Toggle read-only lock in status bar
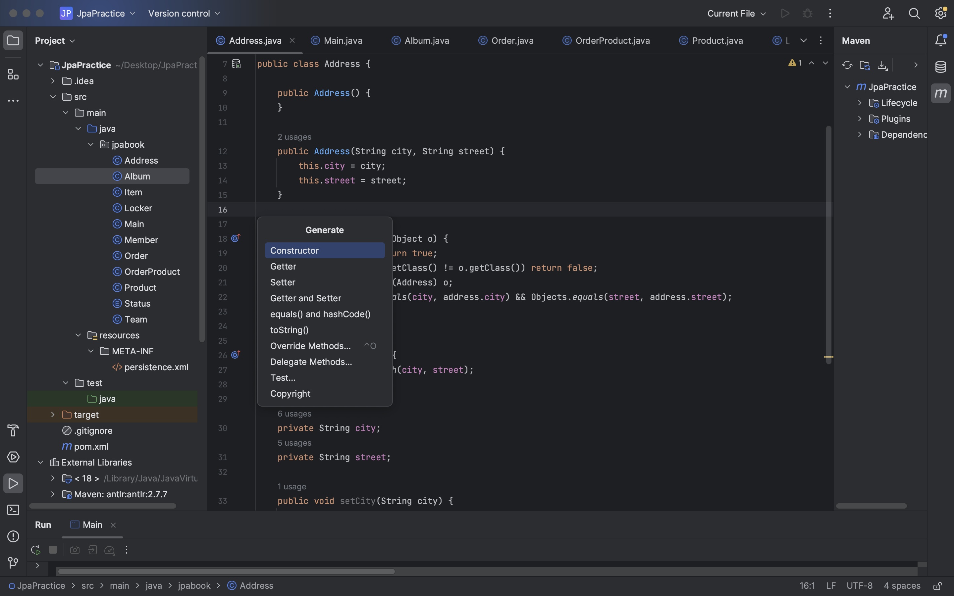This screenshot has height=596, width=954. click(937, 586)
